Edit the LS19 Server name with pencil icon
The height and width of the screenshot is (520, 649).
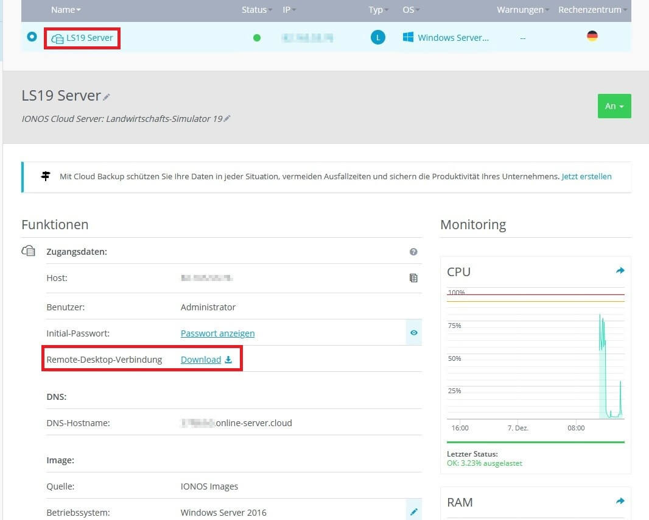[107, 97]
